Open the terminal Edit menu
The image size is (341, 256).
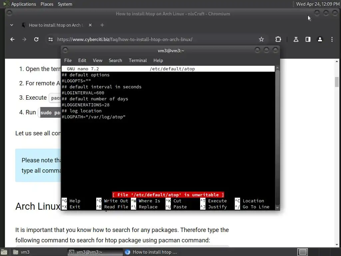82,61
